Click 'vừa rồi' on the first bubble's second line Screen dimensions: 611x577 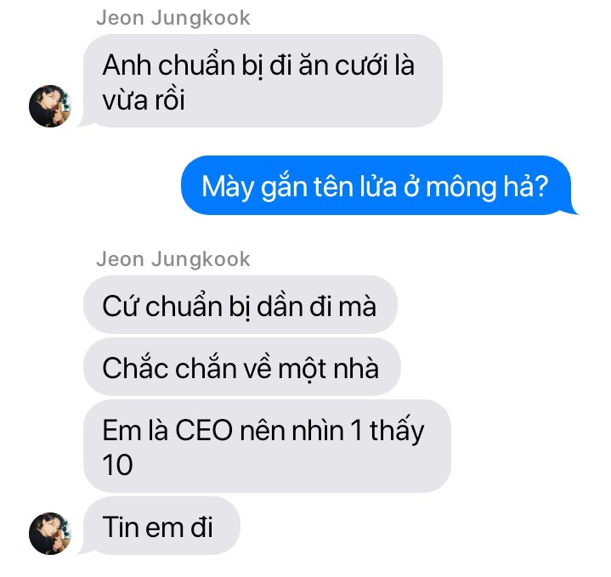pyautogui.click(x=144, y=100)
